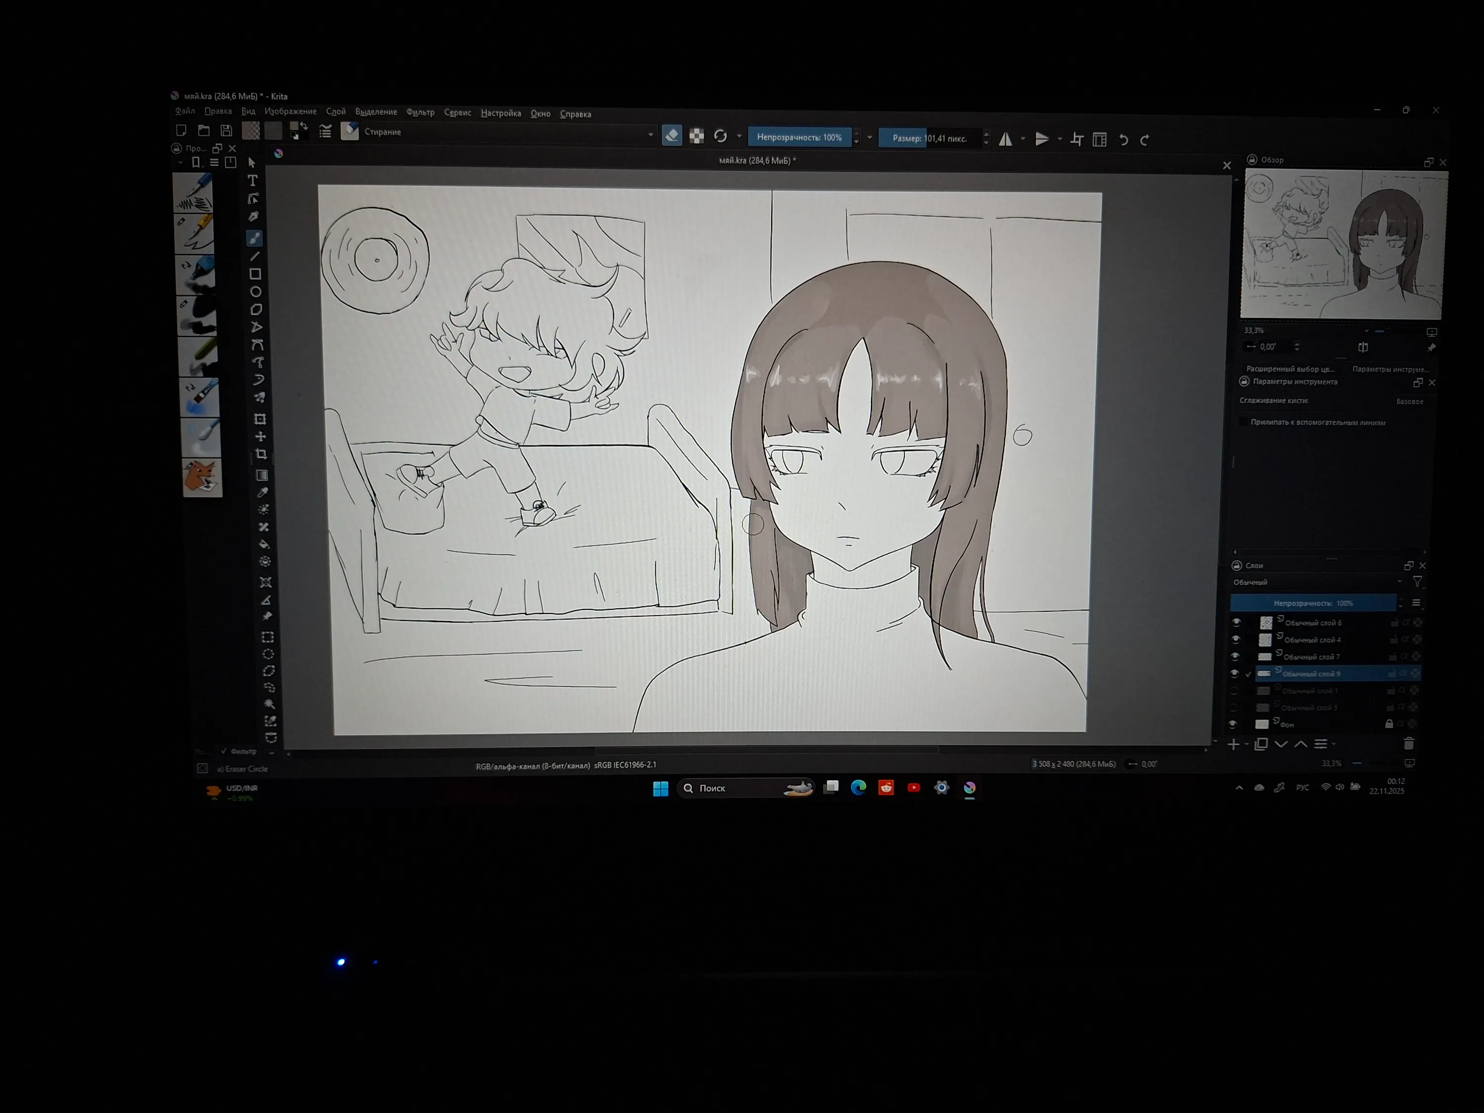
Task: Hide the Фон layer
Action: coord(1232,724)
